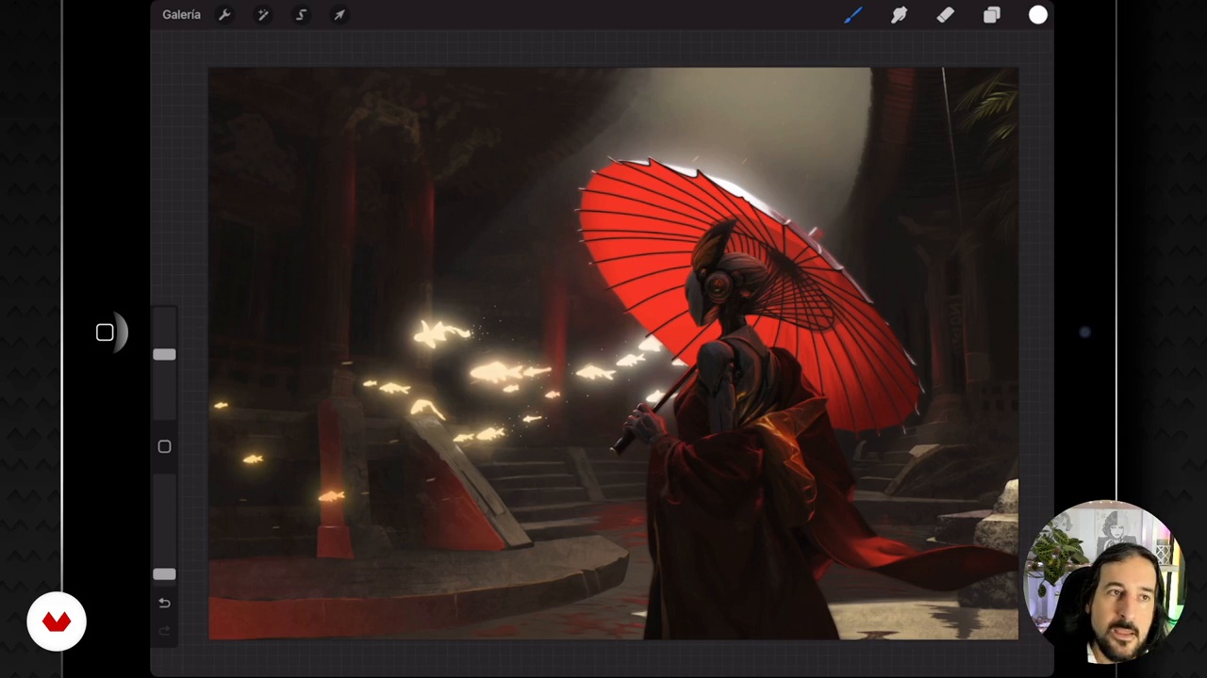Undo the last stroke with the sidebar arrow

click(x=164, y=603)
